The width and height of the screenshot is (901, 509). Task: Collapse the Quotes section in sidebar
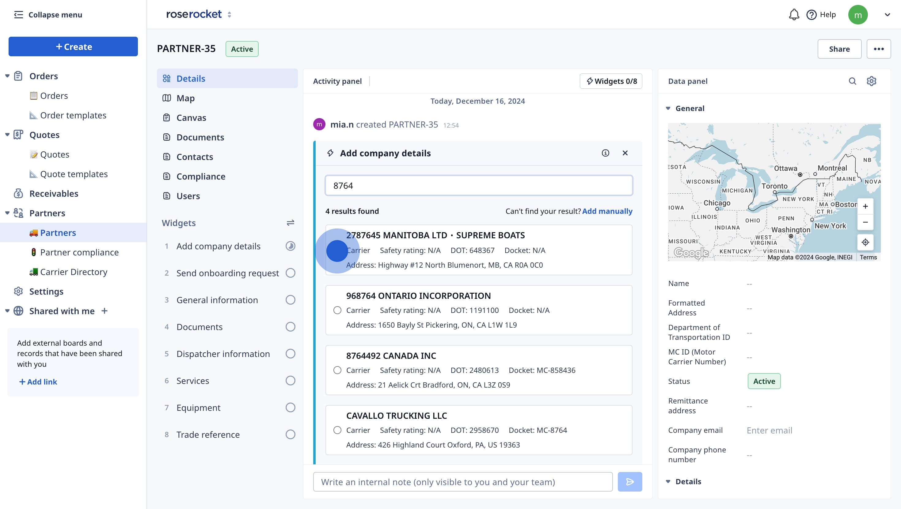pyautogui.click(x=7, y=135)
